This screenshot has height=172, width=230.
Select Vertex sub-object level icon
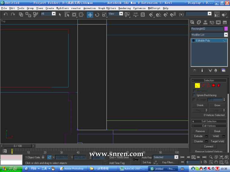point(197,85)
